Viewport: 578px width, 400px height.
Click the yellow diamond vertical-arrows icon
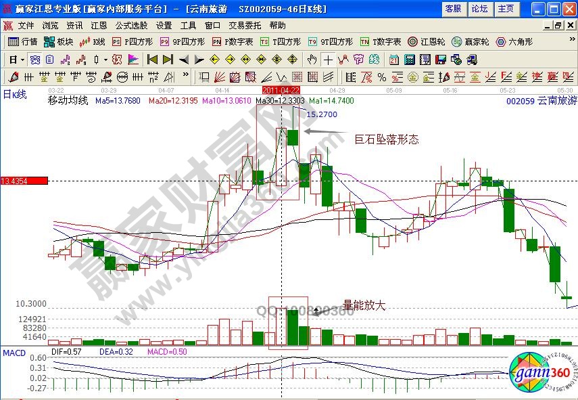point(292,60)
